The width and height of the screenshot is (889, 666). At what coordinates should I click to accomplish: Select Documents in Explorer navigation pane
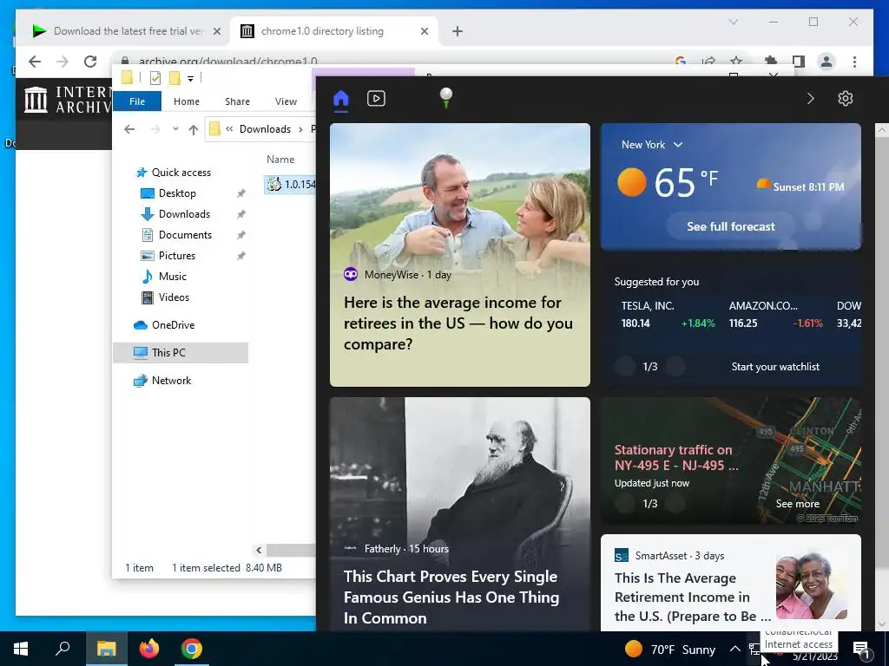click(x=185, y=235)
